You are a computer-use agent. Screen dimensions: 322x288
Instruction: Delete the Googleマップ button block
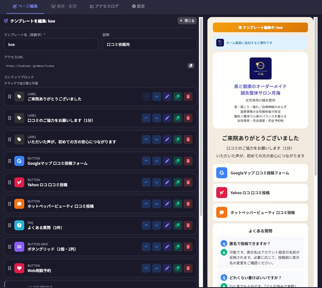[188, 161]
